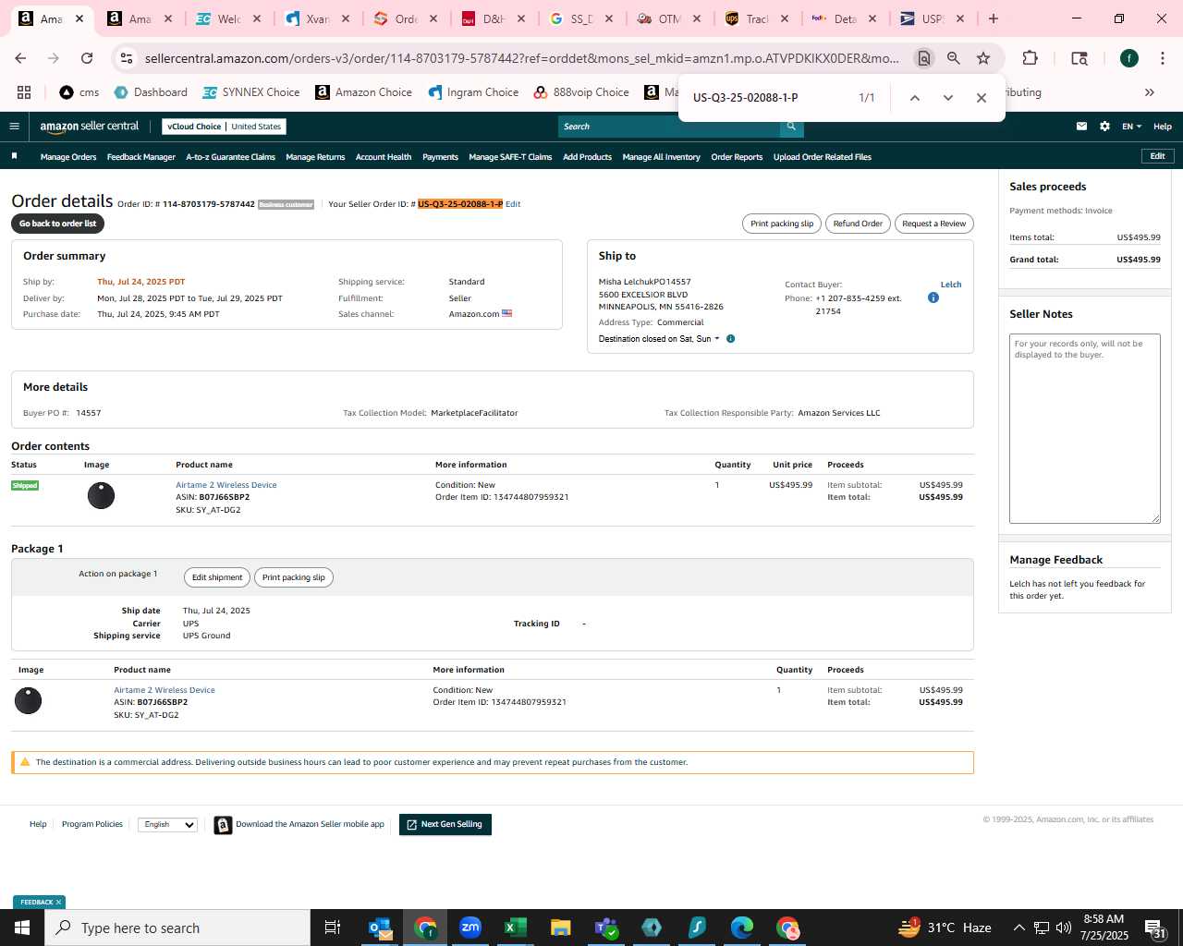
Task: Click the Amazon Seller Central logo
Action: click(x=90, y=127)
